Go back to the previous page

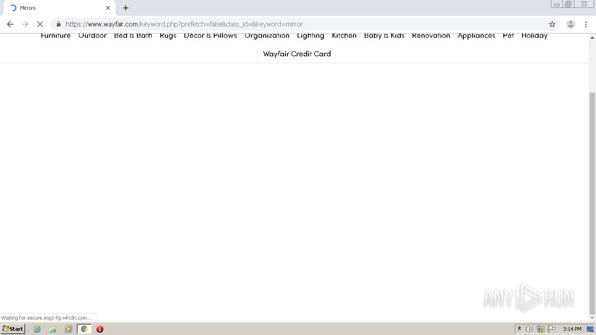(x=10, y=24)
